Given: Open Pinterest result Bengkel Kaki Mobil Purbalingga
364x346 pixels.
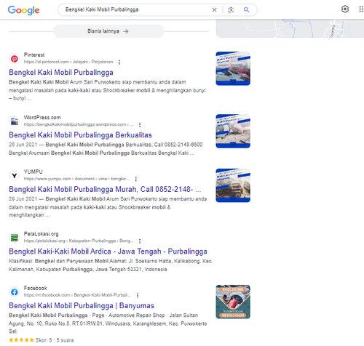Looking at the screenshot, I should coord(61,73).
